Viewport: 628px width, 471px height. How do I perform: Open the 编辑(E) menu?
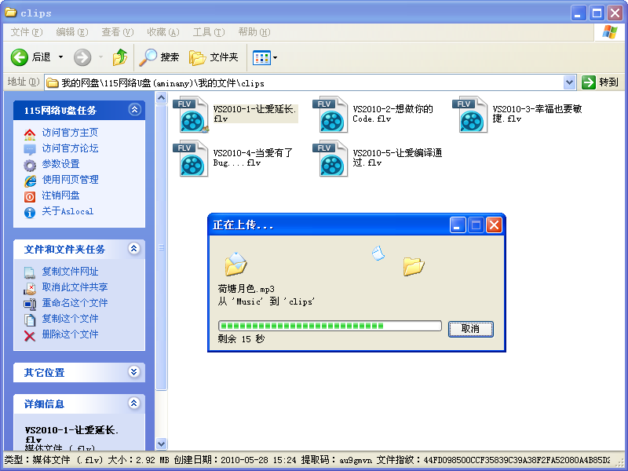pos(72,32)
